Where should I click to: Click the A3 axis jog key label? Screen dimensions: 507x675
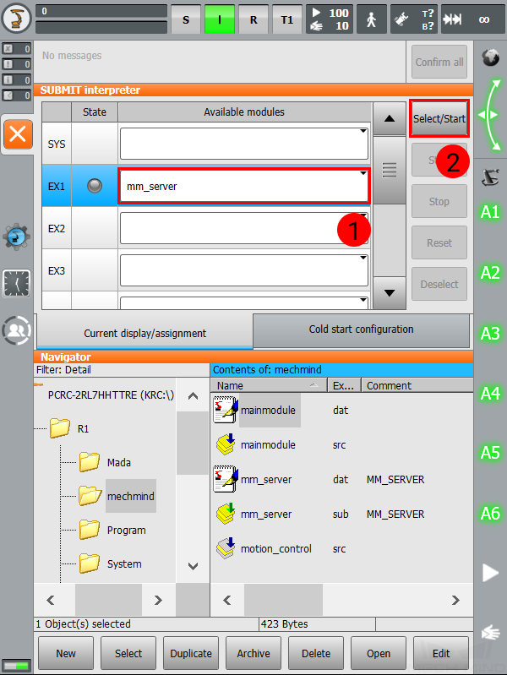[490, 333]
